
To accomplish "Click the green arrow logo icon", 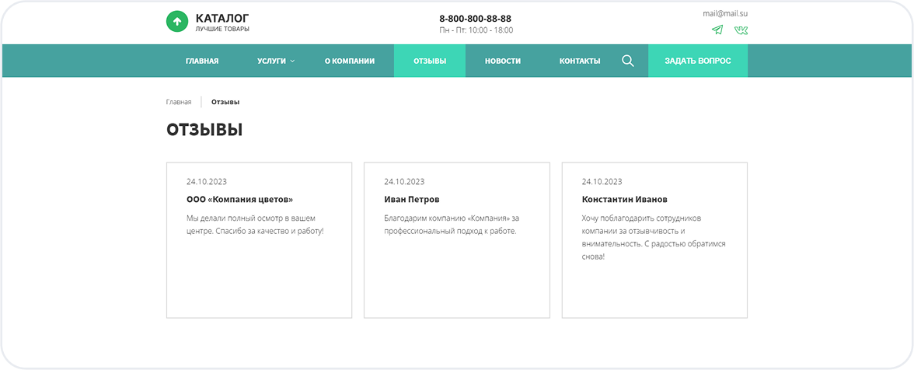I will pos(177,22).
